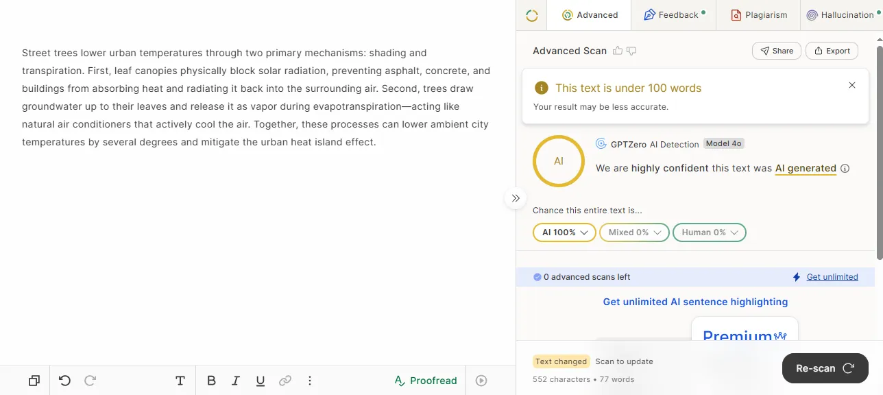Open the text style T tool
The height and width of the screenshot is (395, 883).
pos(180,381)
